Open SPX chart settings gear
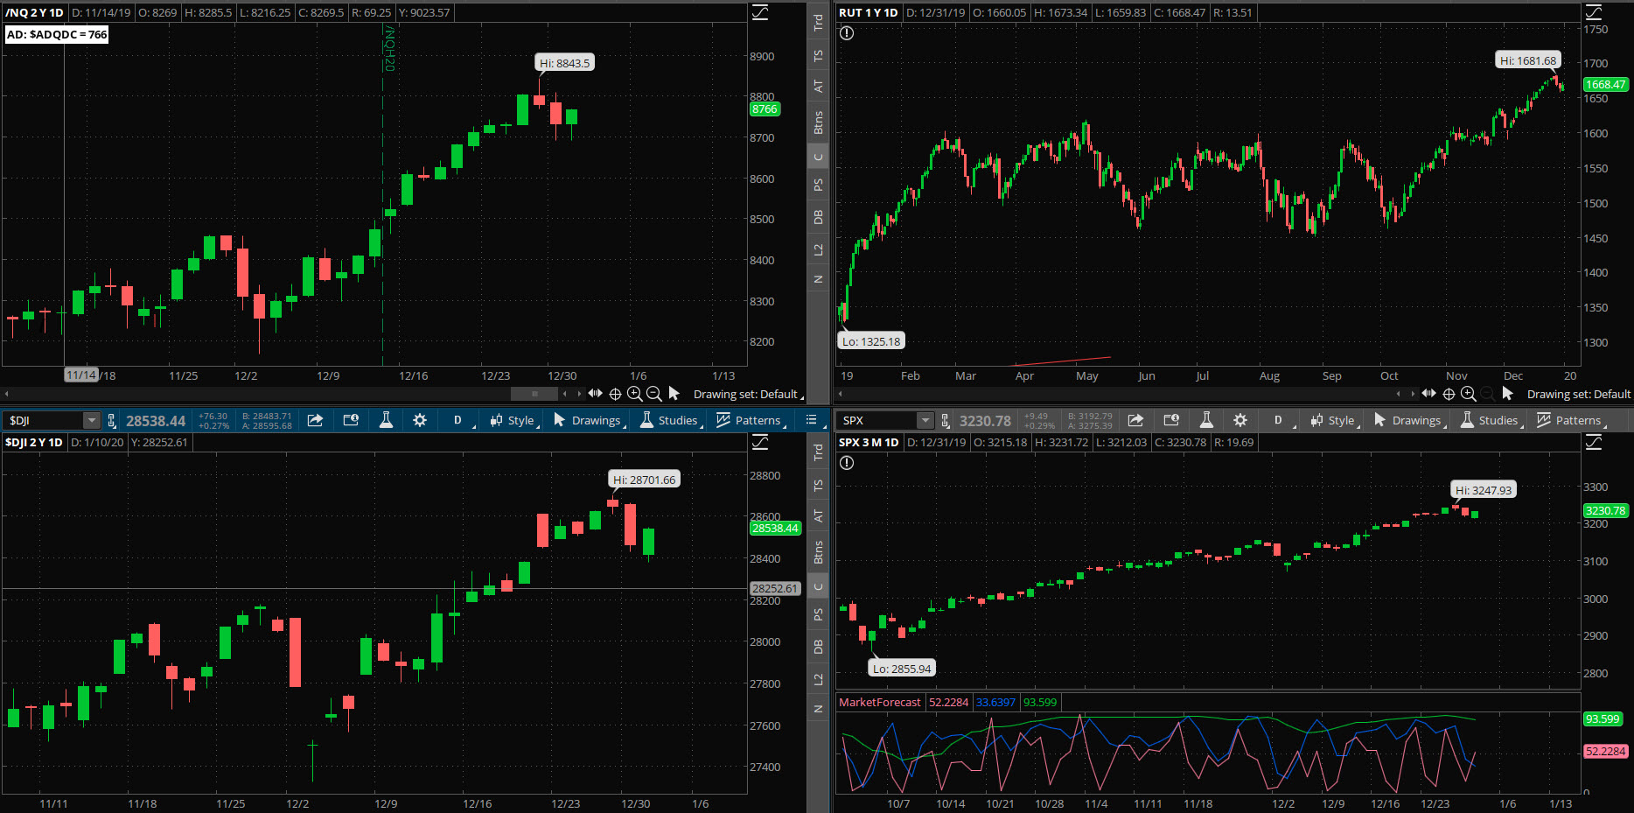 click(x=1240, y=420)
